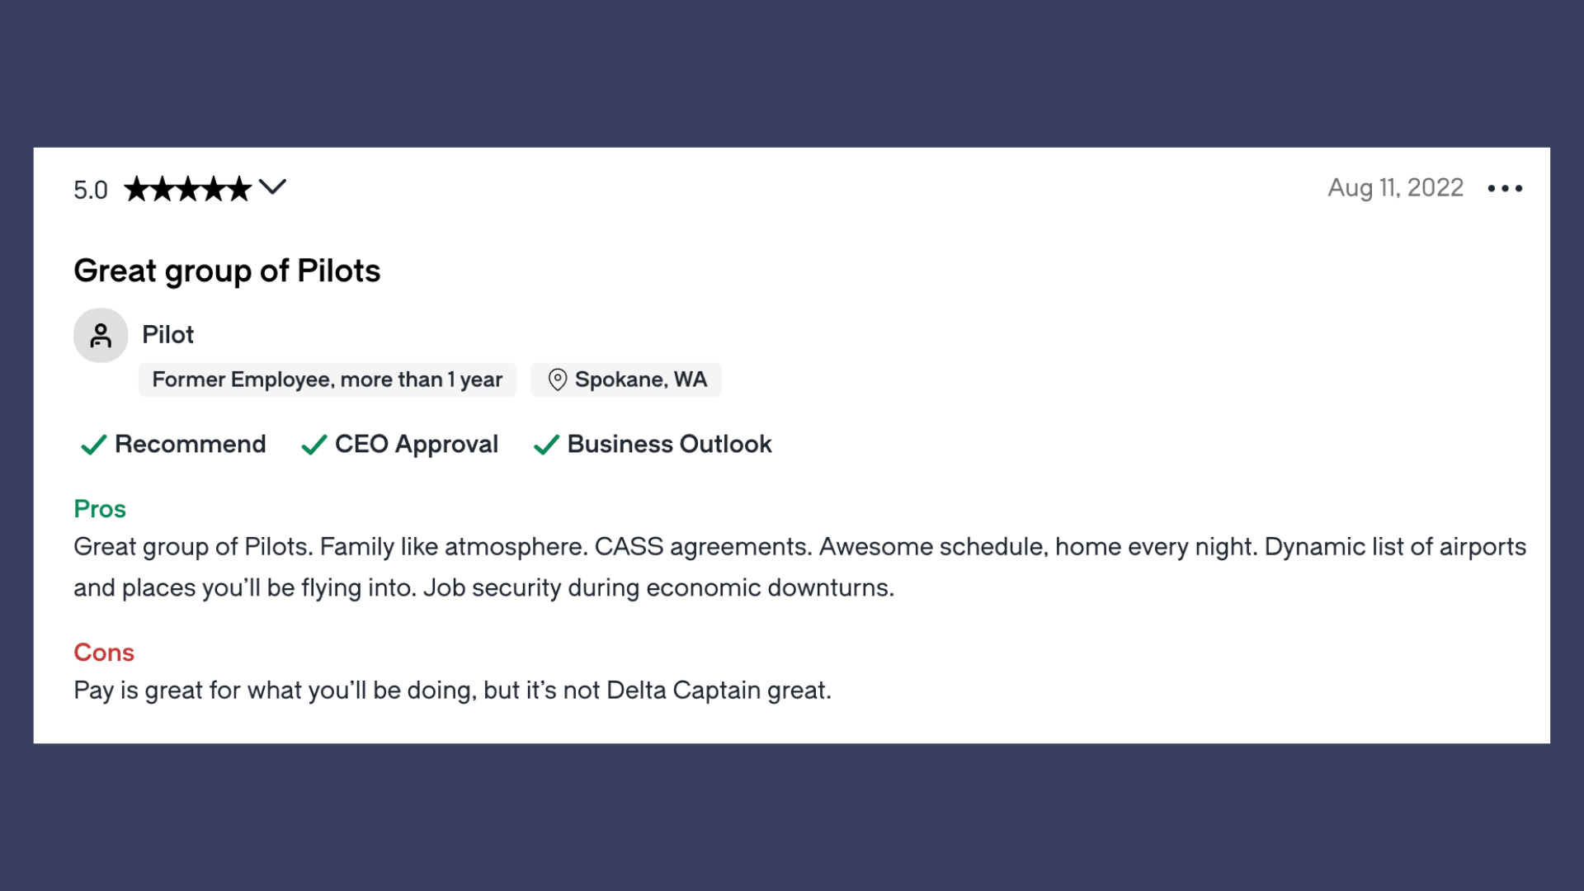
Task: Click the Recommend label text
Action: pos(191,444)
